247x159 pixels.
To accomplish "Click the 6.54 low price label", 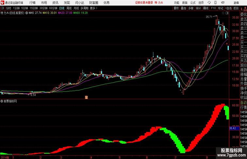I will [x=33, y=95].
